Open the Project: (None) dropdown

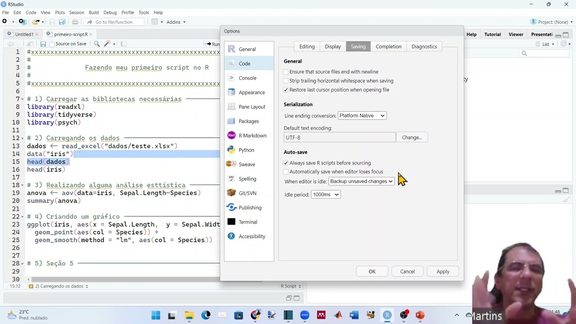pyautogui.click(x=551, y=22)
